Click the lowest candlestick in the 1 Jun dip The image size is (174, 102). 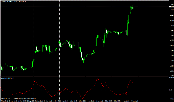[83, 60]
